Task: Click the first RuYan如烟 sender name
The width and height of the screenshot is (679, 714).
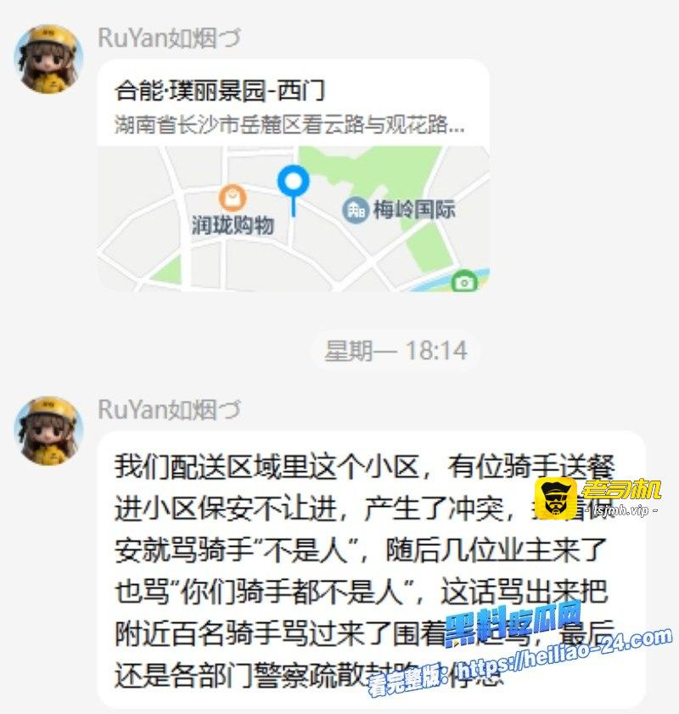Action: pos(169,37)
